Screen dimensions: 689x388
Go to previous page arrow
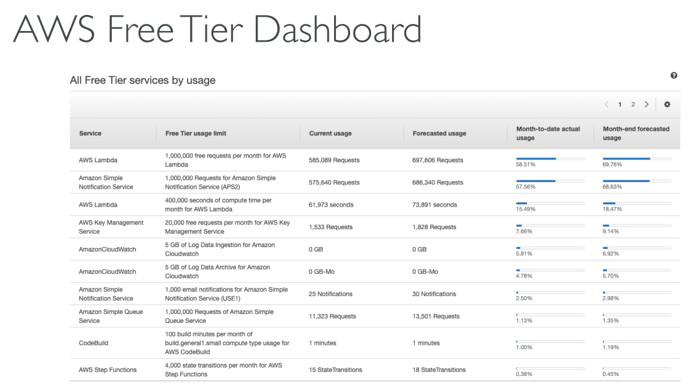pos(607,104)
